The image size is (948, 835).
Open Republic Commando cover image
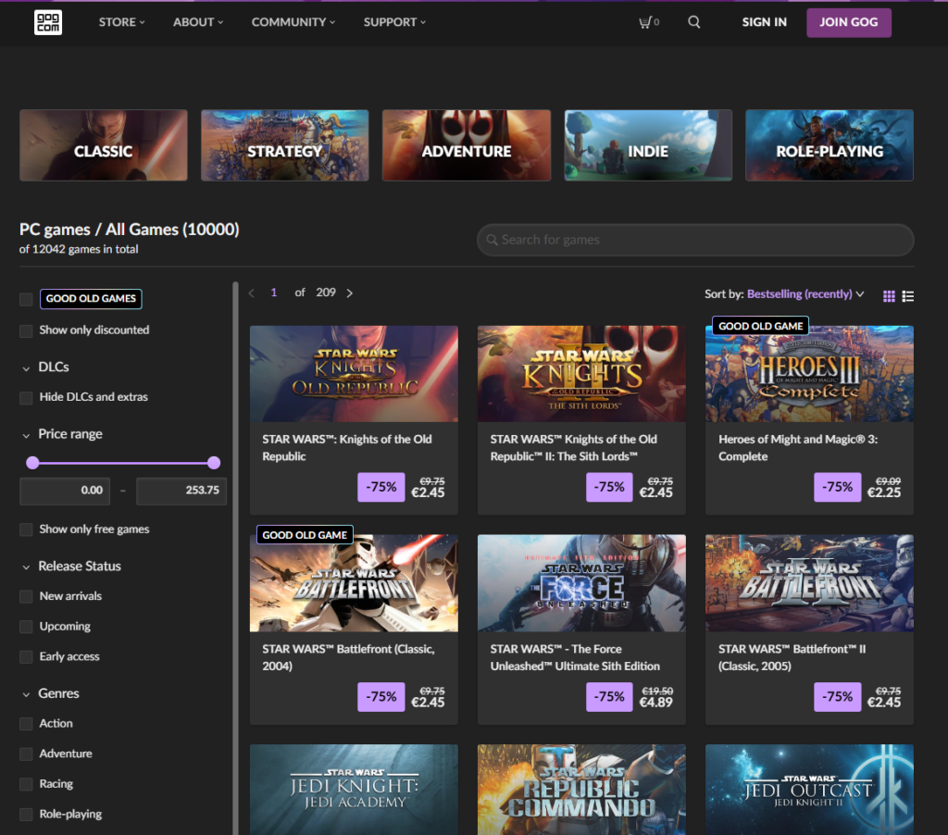581,790
